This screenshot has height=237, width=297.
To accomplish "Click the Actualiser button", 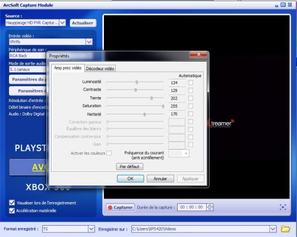I will pos(83,23).
